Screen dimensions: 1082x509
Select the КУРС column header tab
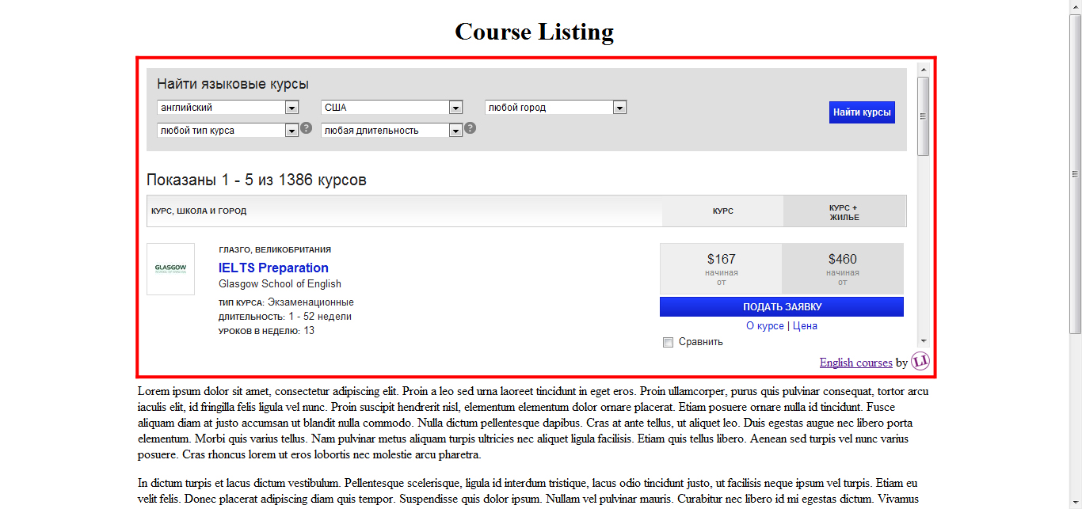[x=722, y=211]
